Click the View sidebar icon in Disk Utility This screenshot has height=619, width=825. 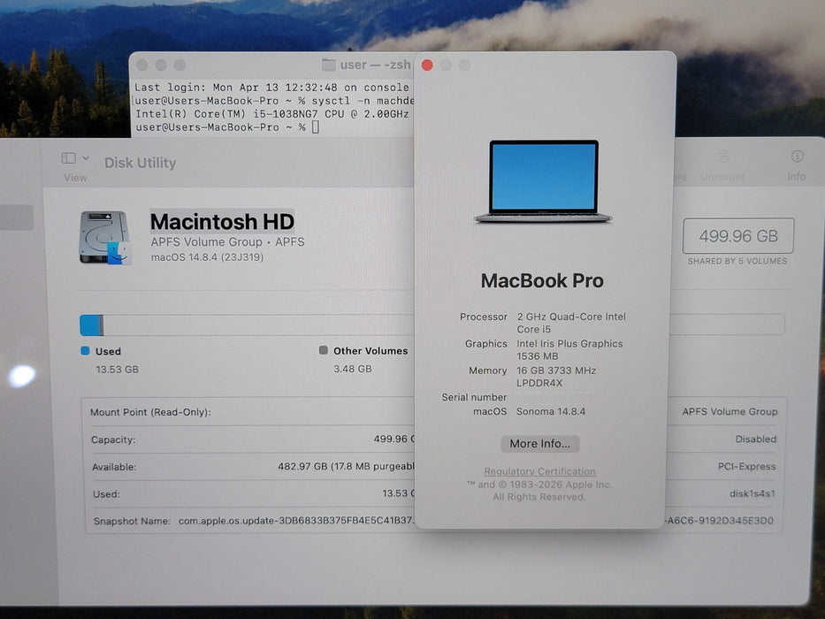pyautogui.click(x=68, y=157)
